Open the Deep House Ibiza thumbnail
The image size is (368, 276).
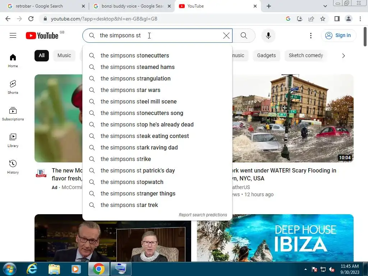click(275, 238)
